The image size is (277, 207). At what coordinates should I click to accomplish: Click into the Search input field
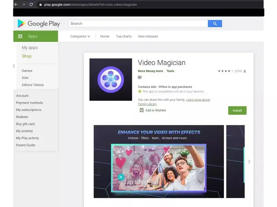(138, 24)
